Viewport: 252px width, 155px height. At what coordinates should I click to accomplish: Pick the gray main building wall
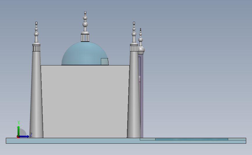tap(85, 101)
